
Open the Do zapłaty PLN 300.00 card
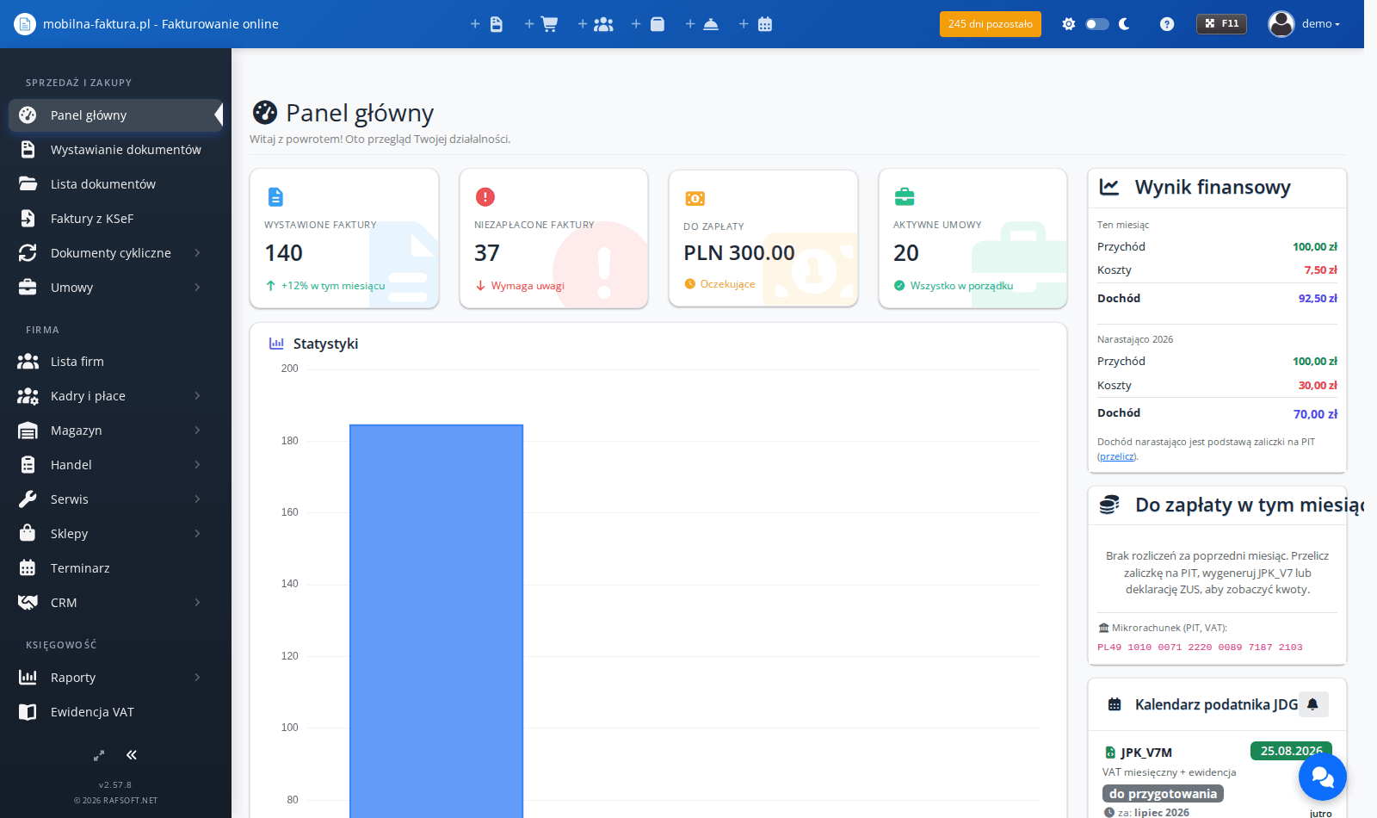click(x=763, y=239)
